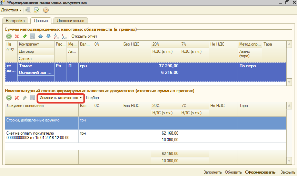Click the green add row icon in upper table toolbar
Image resolution: width=297 pixels, height=176 pixels.
point(9,36)
